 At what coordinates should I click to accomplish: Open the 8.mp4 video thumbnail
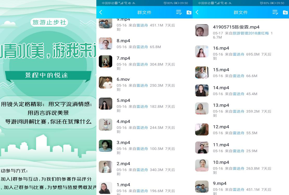(105, 43)
